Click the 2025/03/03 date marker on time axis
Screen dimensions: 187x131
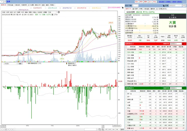click(x=117, y=126)
